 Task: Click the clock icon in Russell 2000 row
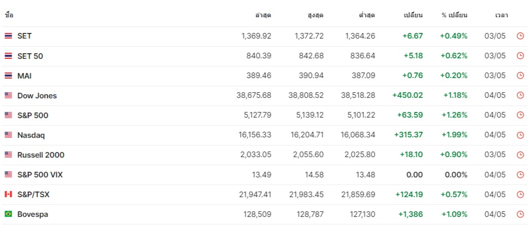pos(520,155)
